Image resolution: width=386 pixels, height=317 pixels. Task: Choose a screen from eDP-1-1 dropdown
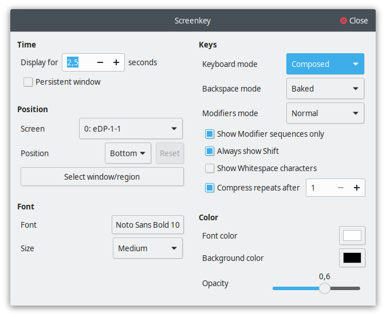(131, 129)
